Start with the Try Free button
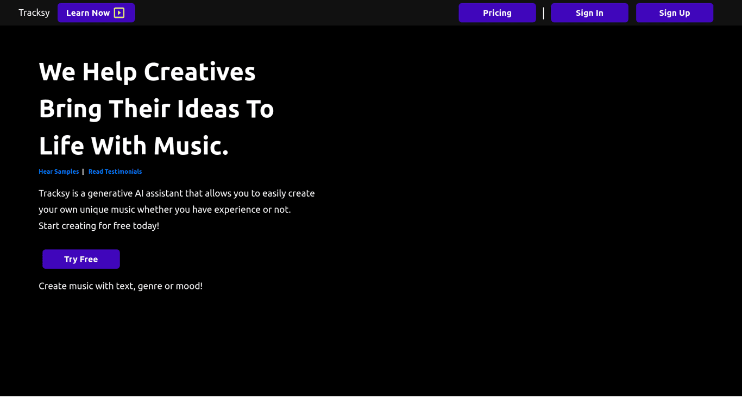This screenshot has width=742, height=417. point(81,260)
